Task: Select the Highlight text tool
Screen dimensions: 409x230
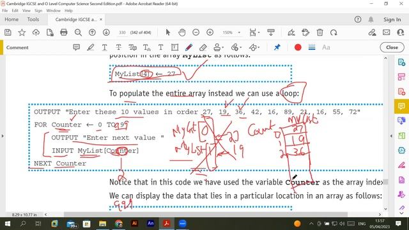Action: pyautogui.click(x=91, y=47)
